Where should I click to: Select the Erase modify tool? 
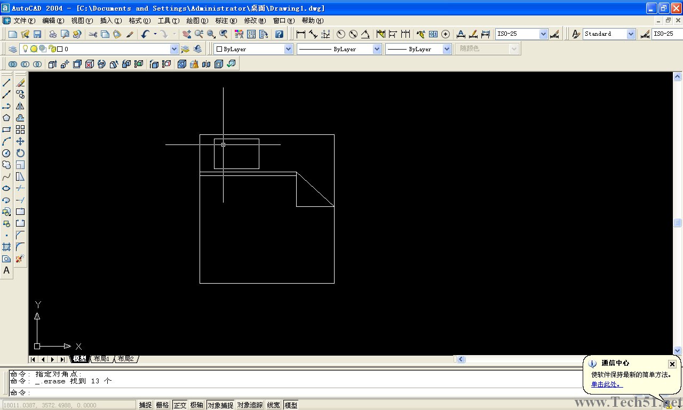tap(20, 83)
